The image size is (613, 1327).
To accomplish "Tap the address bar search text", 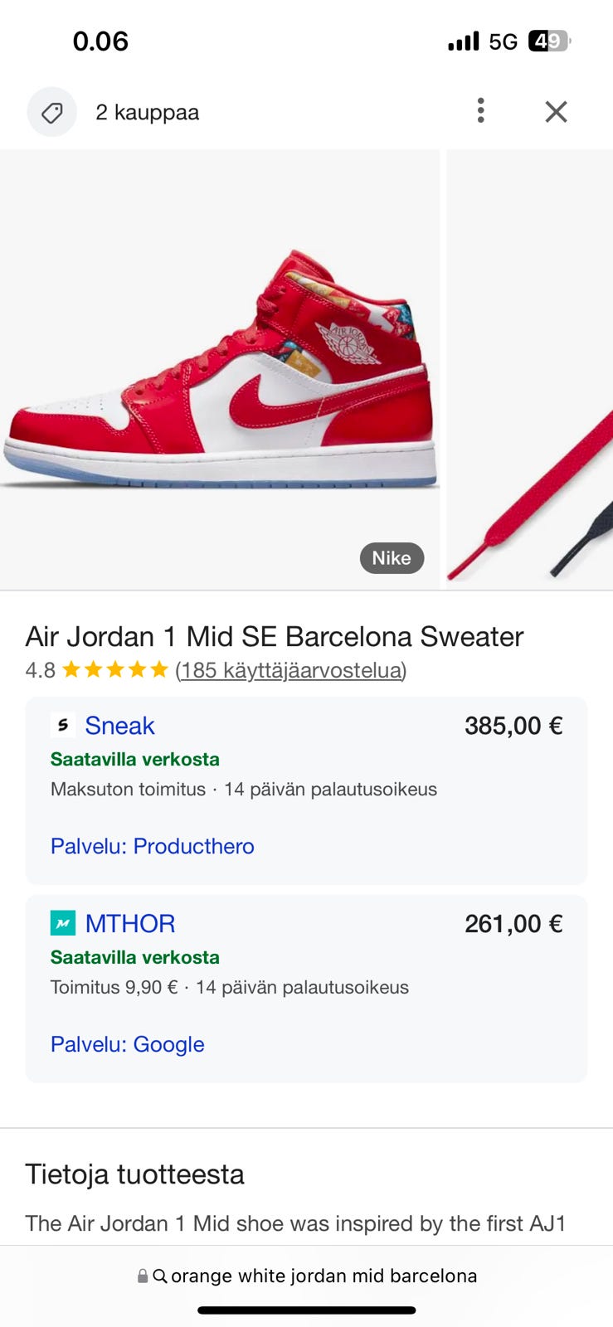I will pos(324,1276).
